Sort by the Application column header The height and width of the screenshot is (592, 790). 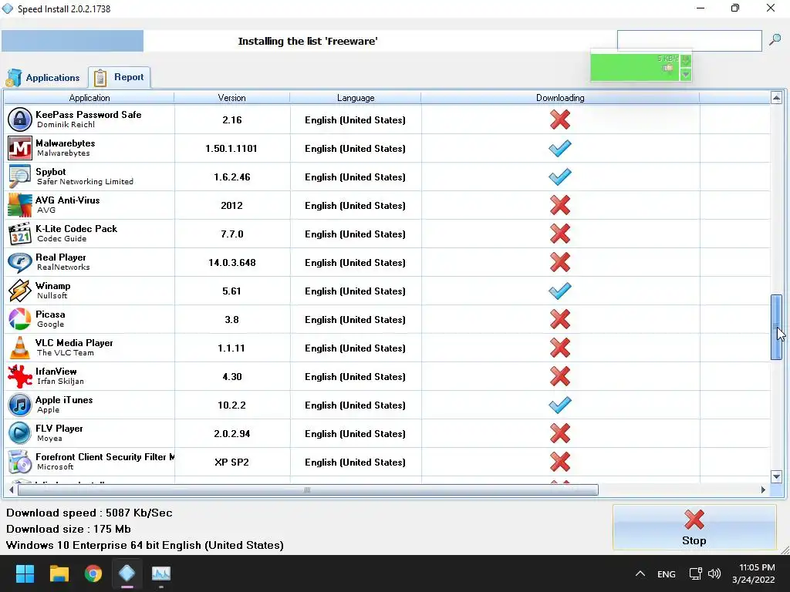[x=89, y=98]
